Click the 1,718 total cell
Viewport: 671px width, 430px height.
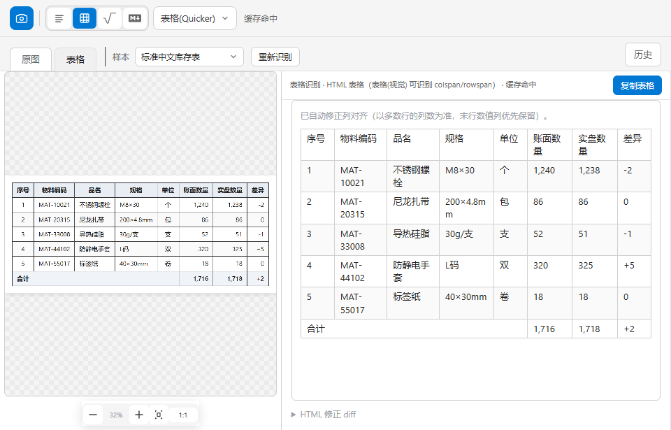click(595, 329)
